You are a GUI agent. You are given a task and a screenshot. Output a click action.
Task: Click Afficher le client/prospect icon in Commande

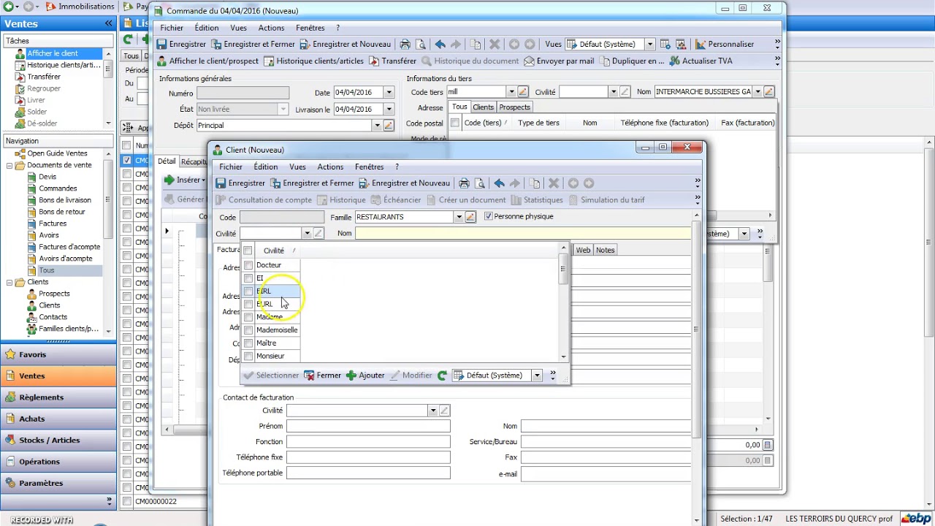click(161, 61)
